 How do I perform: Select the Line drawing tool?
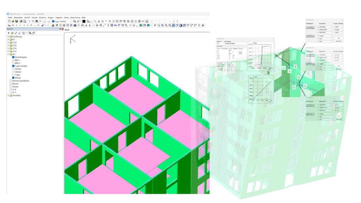[95, 21]
